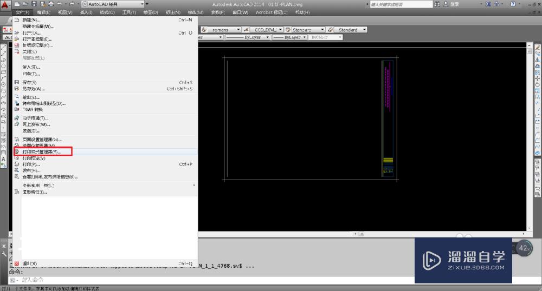Open the CCD_DIM dimension style dropdown
This screenshot has width=542, height=291.
click(267, 30)
